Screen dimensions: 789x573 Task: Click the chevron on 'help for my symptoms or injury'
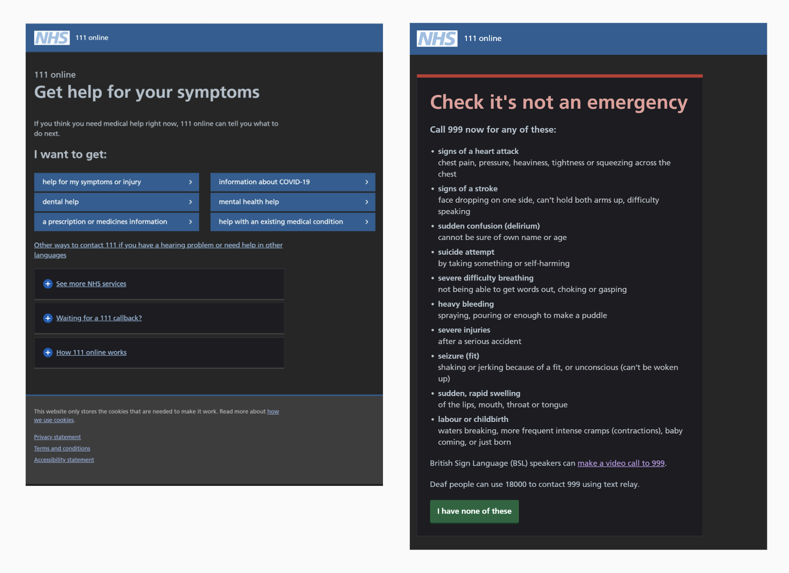coord(192,182)
